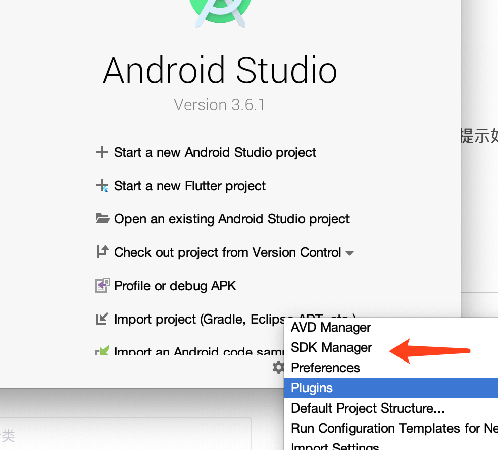
Task: Click the Import Android code sample icon
Action: click(102, 350)
